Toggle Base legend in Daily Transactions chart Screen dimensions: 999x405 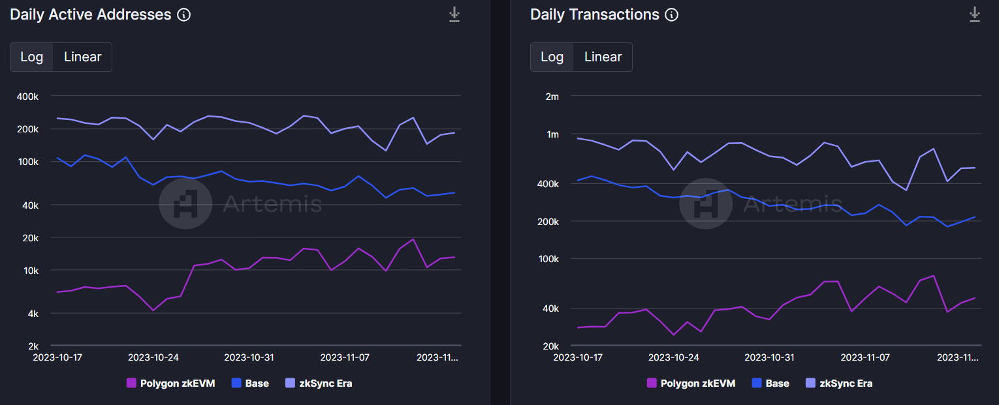click(770, 383)
